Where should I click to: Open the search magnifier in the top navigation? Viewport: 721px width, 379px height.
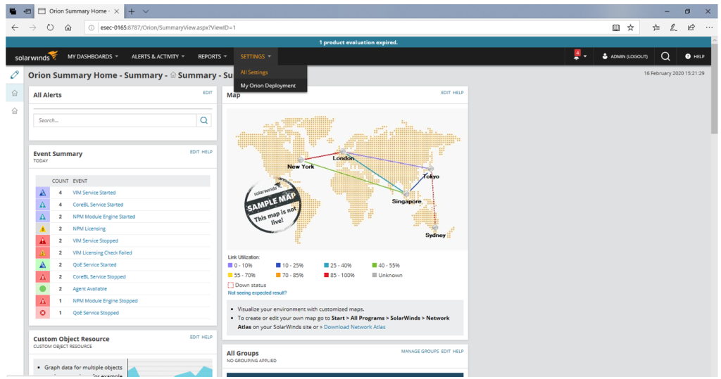[x=665, y=56]
